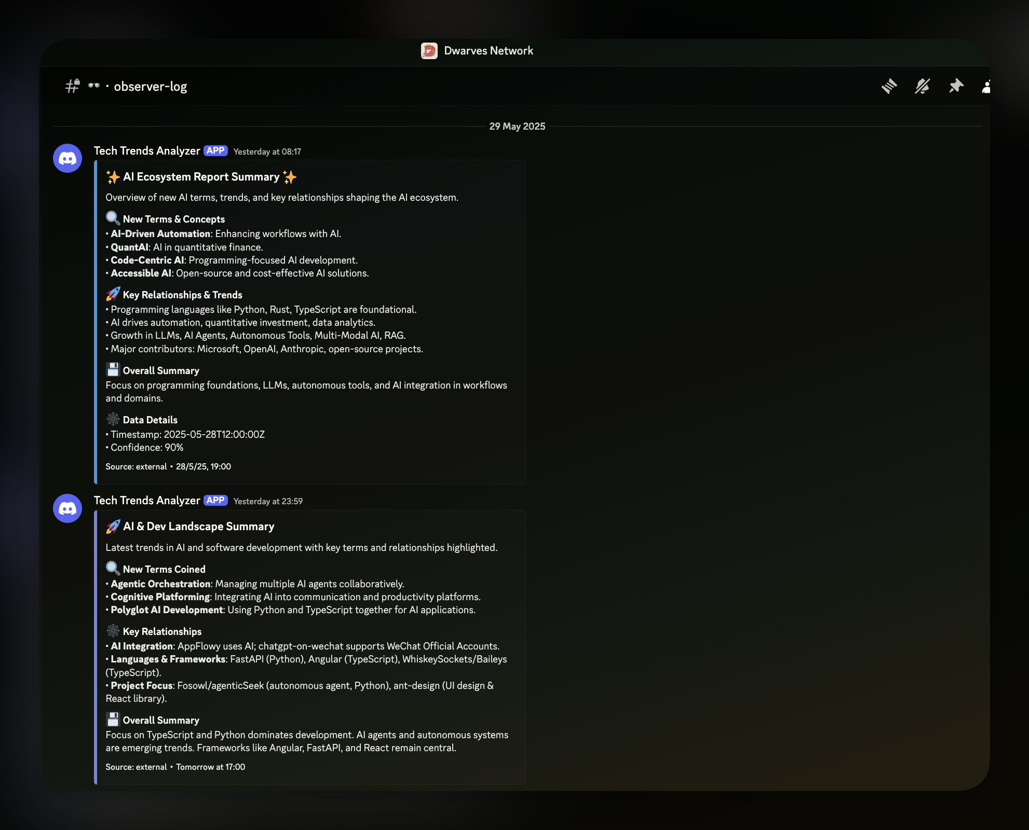Click the channel hash icon beside observer-log
1029x830 pixels.
72,86
